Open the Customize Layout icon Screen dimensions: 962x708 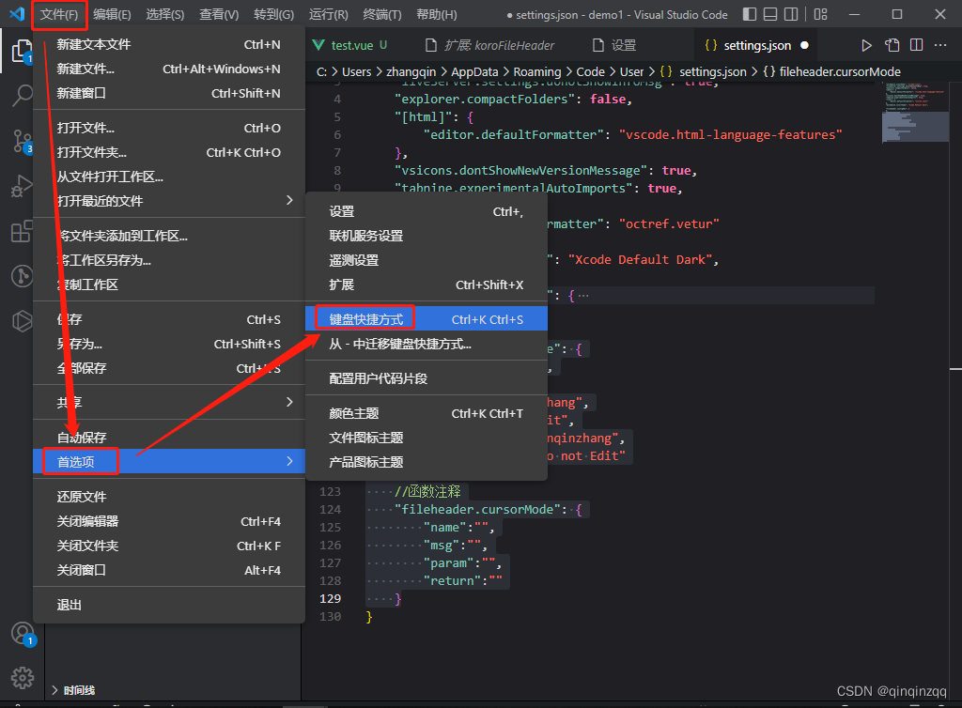click(820, 14)
